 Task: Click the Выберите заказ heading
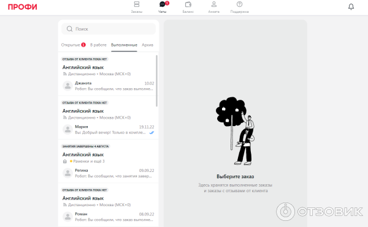pyautogui.click(x=235, y=177)
